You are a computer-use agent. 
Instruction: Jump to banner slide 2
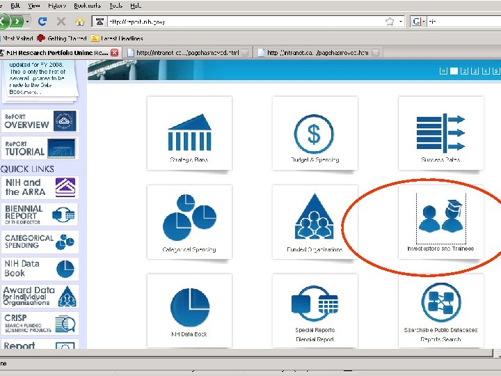[x=464, y=70]
